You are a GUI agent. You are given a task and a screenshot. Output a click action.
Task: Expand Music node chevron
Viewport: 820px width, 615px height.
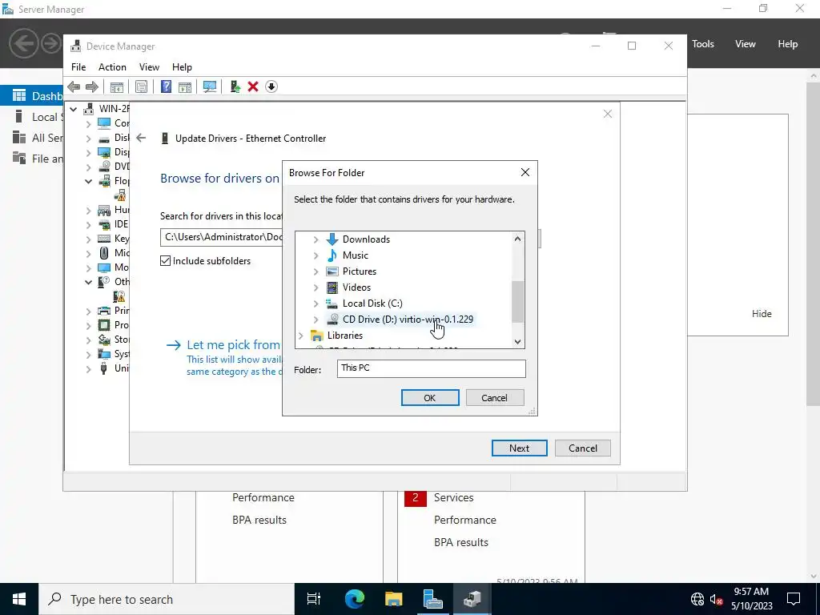tap(316, 255)
